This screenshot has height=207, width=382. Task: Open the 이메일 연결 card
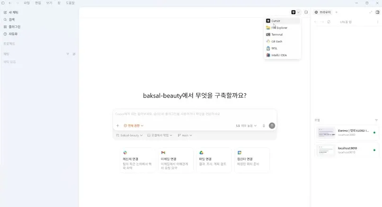pyautogui.click(x=176, y=160)
